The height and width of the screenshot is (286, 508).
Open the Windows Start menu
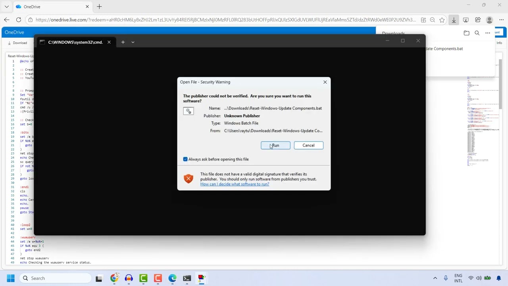[x=11, y=278]
